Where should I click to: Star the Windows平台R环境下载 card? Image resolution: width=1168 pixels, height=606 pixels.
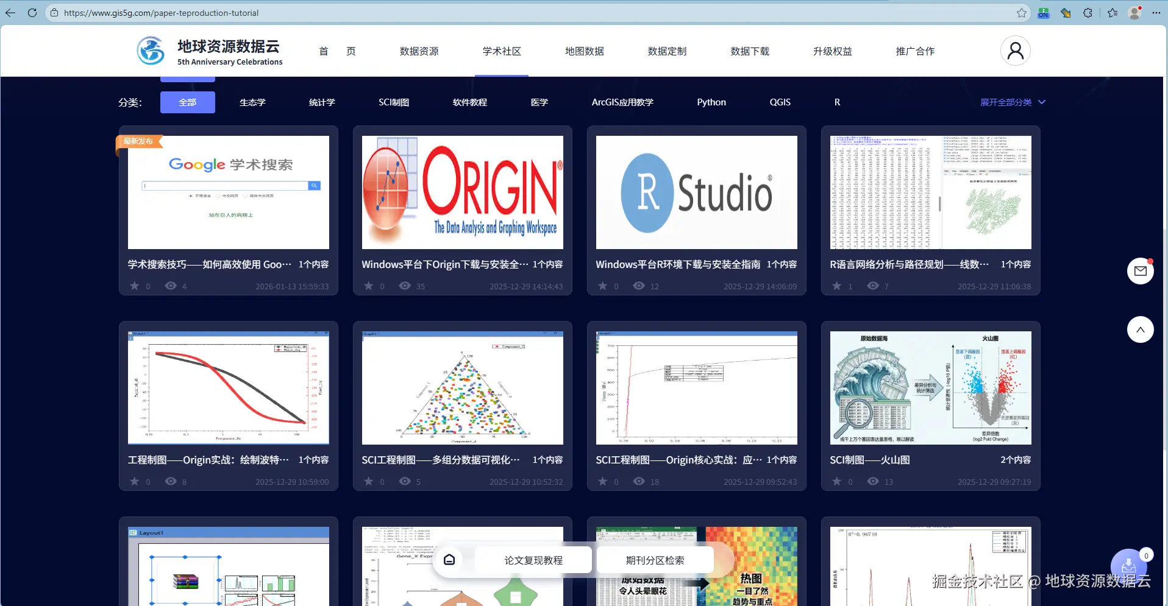click(603, 286)
